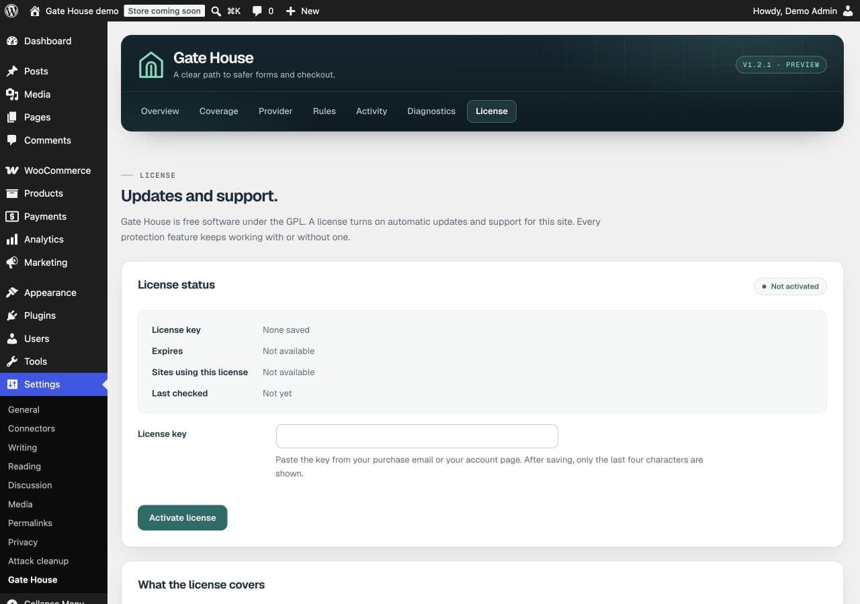This screenshot has width=860, height=604.
Task: Click the Pages icon in sidebar
Action: [12, 117]
